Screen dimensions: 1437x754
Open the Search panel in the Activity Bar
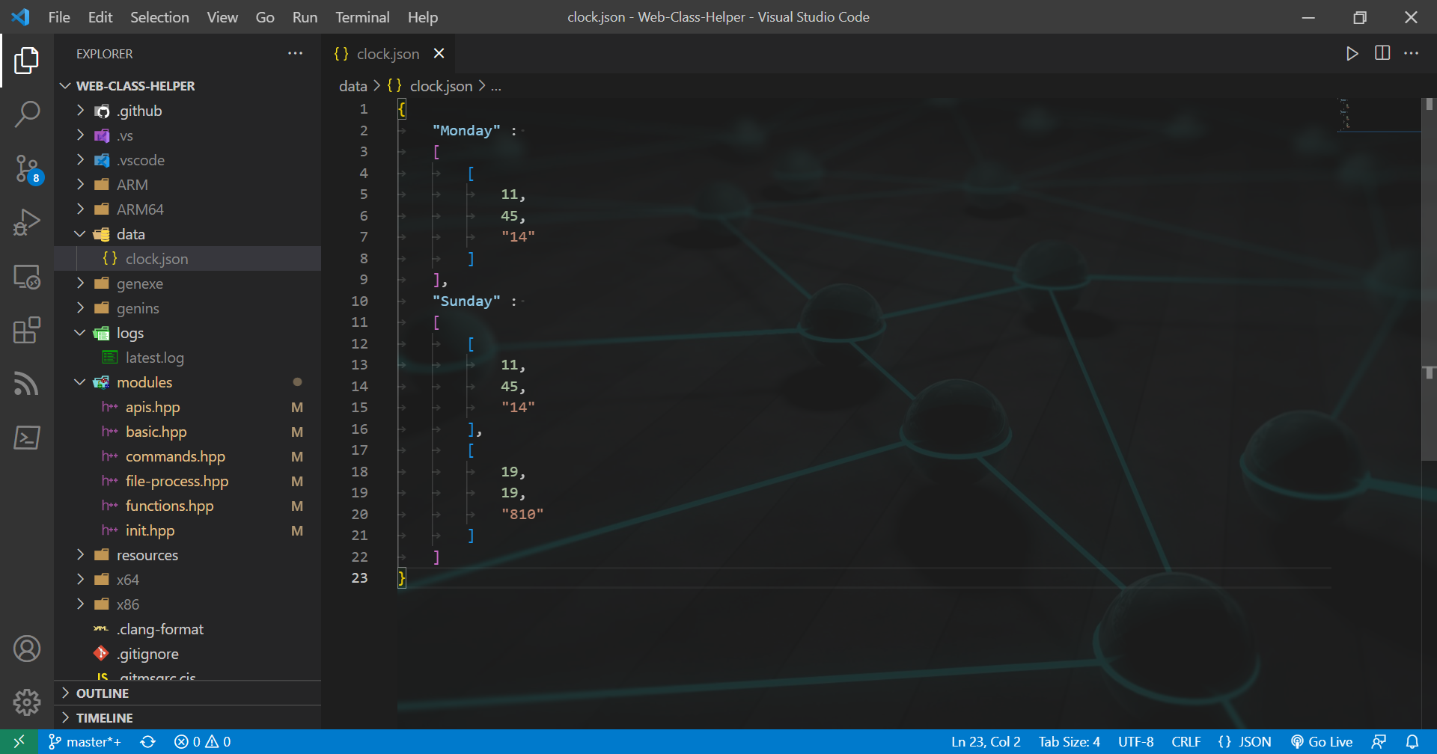[x=27, y=114]
